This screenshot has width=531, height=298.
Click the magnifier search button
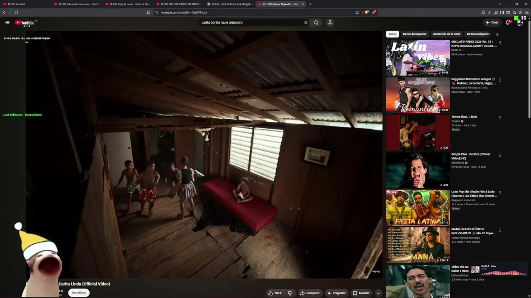click(316, 22)
